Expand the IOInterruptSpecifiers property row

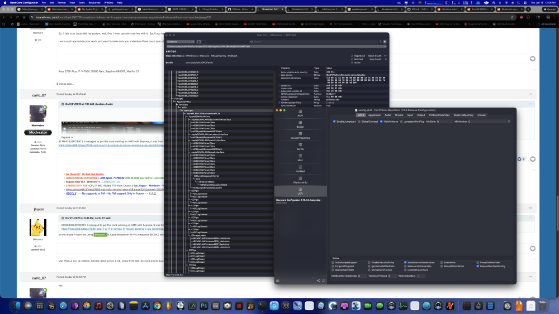tap(280, 103)
